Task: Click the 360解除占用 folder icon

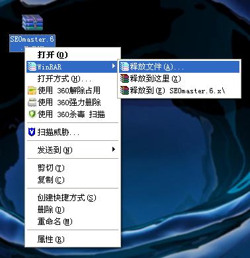Action: click(x=32, y=91)
